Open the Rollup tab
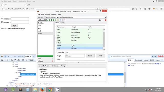 coord(63,66)
